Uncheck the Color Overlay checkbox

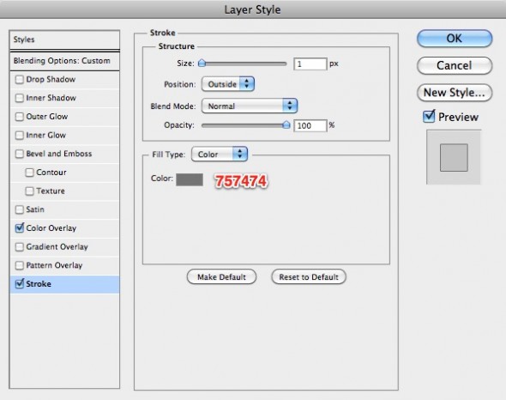(20, 228)
